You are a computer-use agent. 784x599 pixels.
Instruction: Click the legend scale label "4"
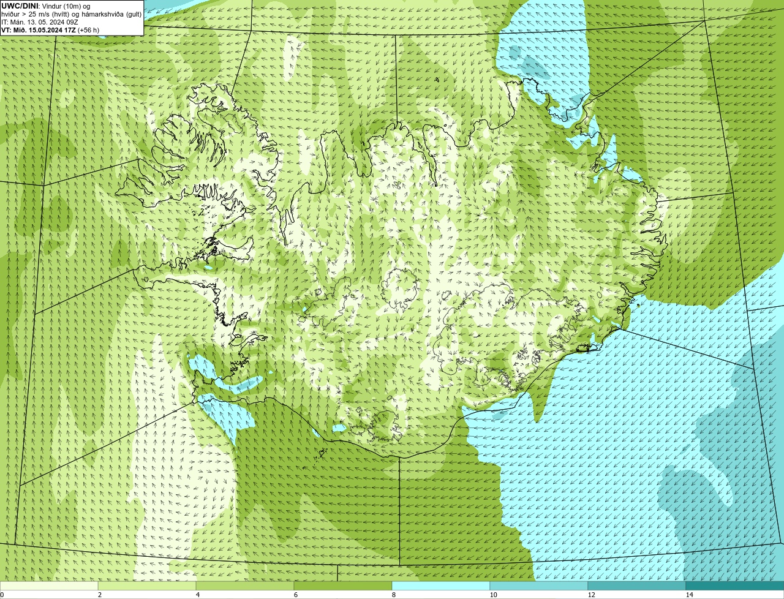(x=197, y=595)
